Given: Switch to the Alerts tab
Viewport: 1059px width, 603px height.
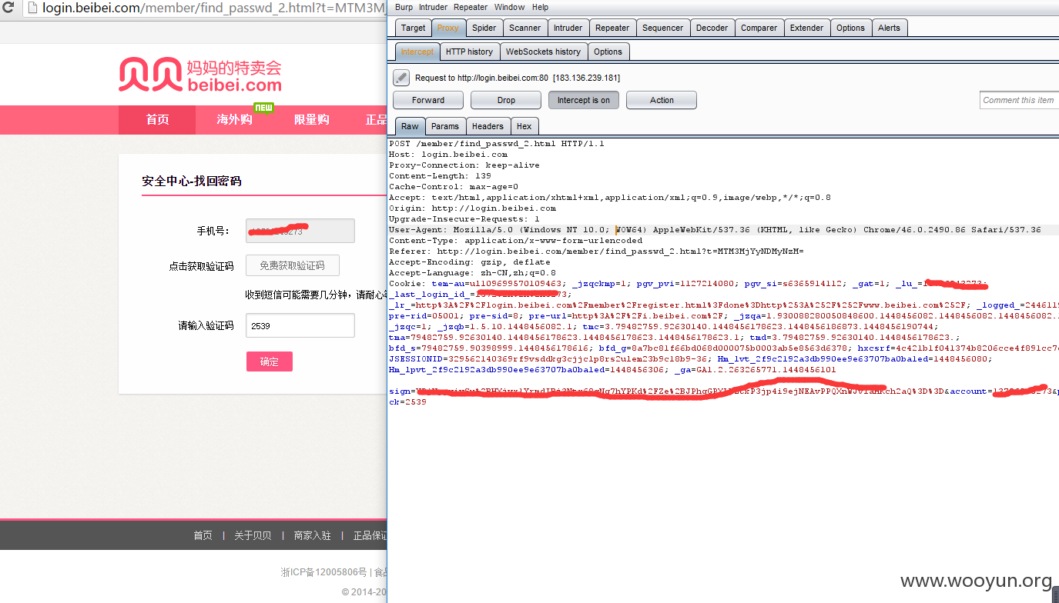Looking at the screenshot, I should 890,28.
